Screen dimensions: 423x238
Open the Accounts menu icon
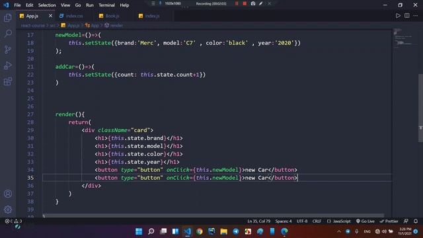click(8, 194)
